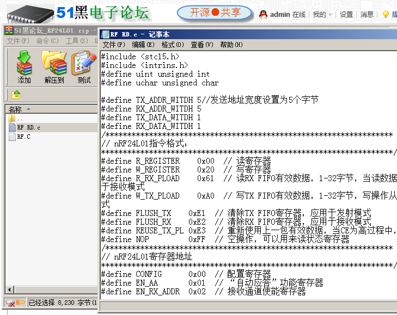Open Notepad 查看(V) menu

(202, 45)
